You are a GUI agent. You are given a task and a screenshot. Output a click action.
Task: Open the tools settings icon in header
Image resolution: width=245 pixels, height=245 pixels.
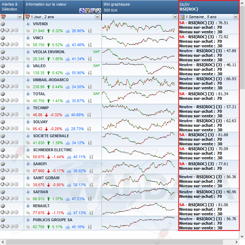coord(99,11)
